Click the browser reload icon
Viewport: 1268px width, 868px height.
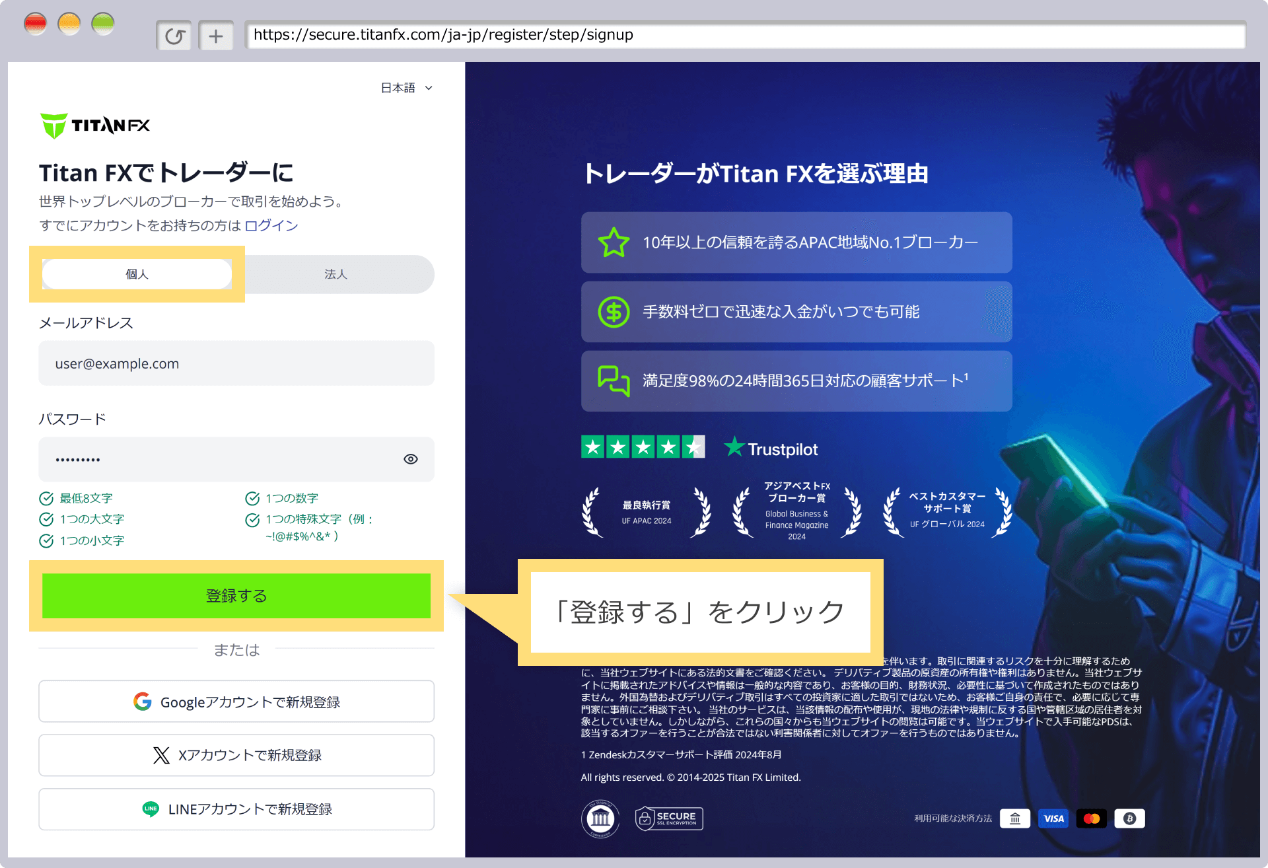point(174,36)
